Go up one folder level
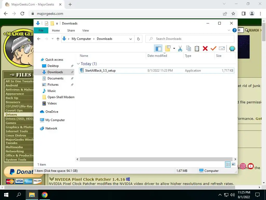This screenshot has height=200, width=266. (58, 39)
